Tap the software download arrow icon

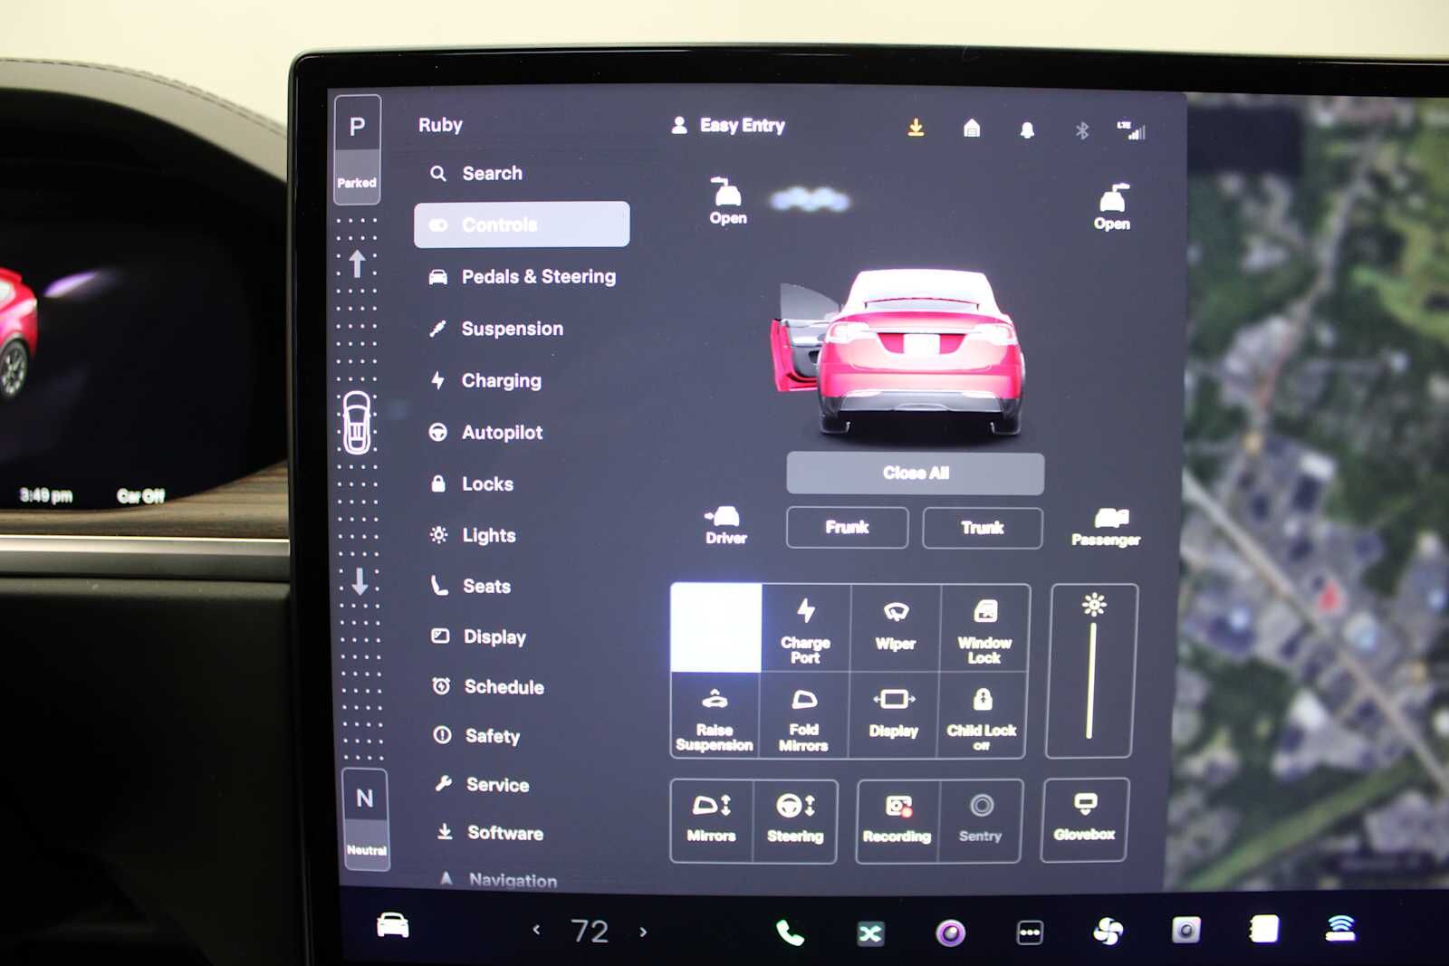pyautogui.click(x=916, y=128)
